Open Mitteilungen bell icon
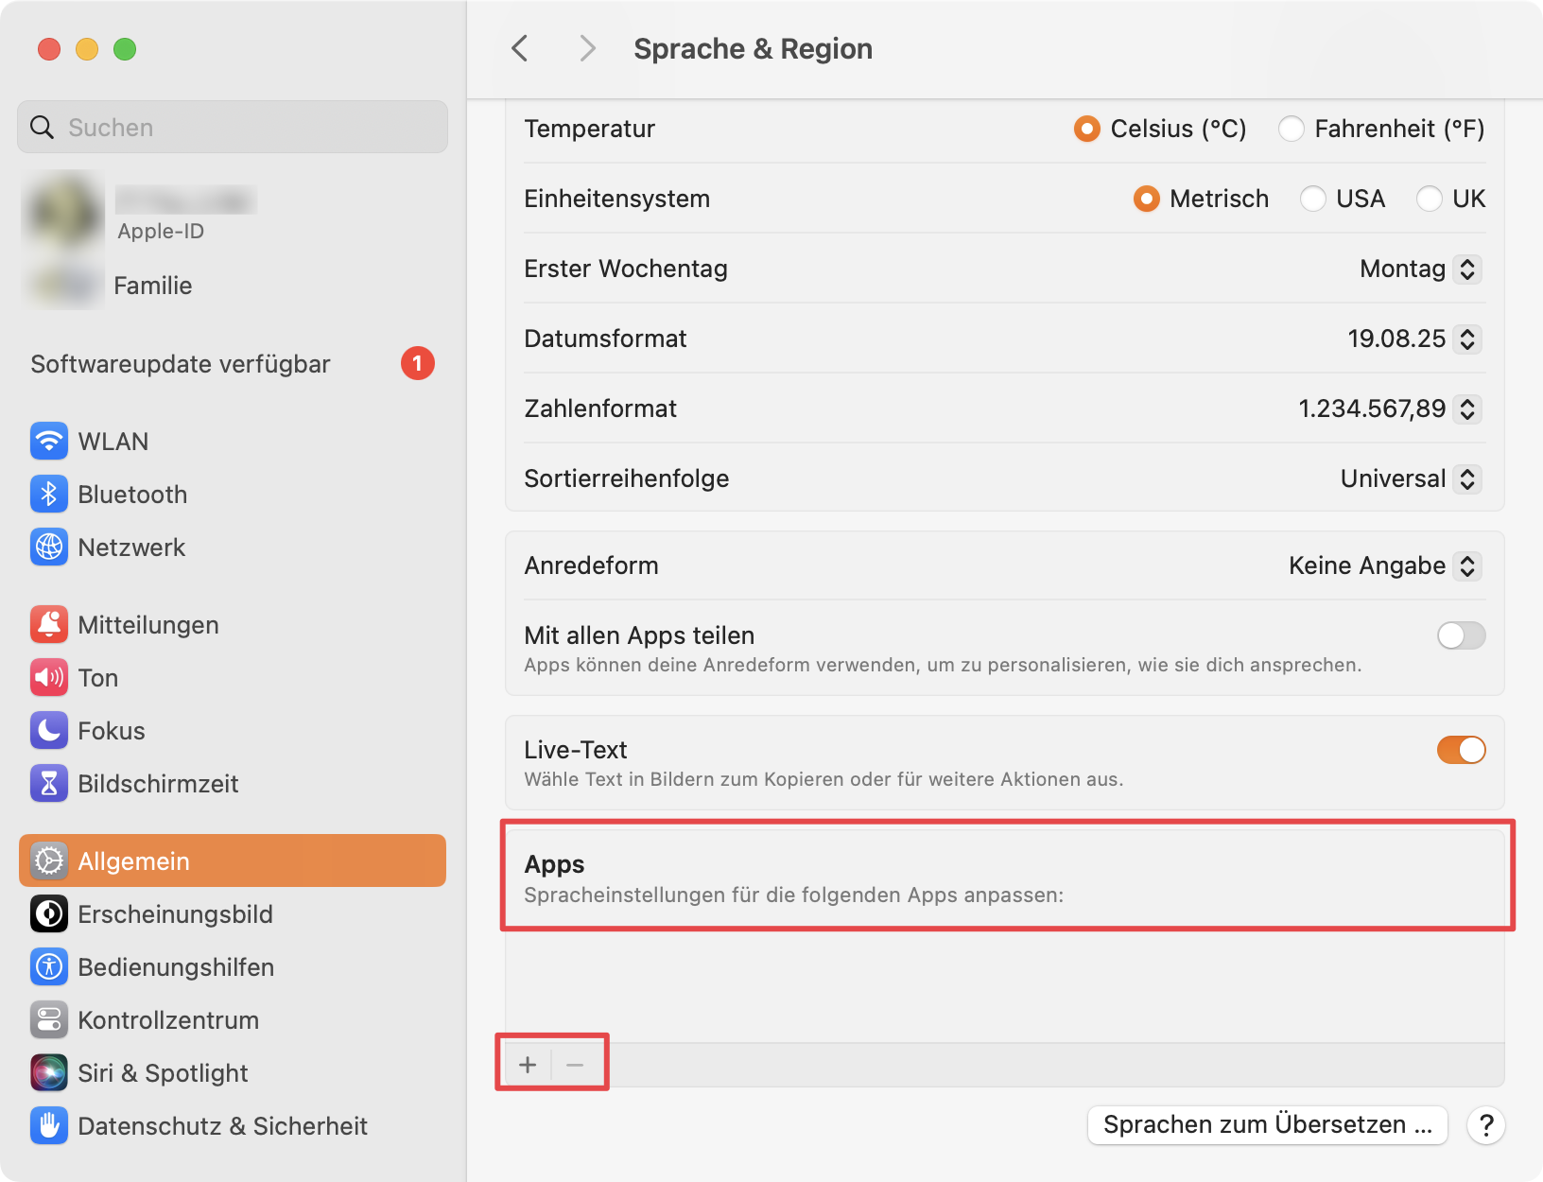1543x1182 pixels. [48, 625]
